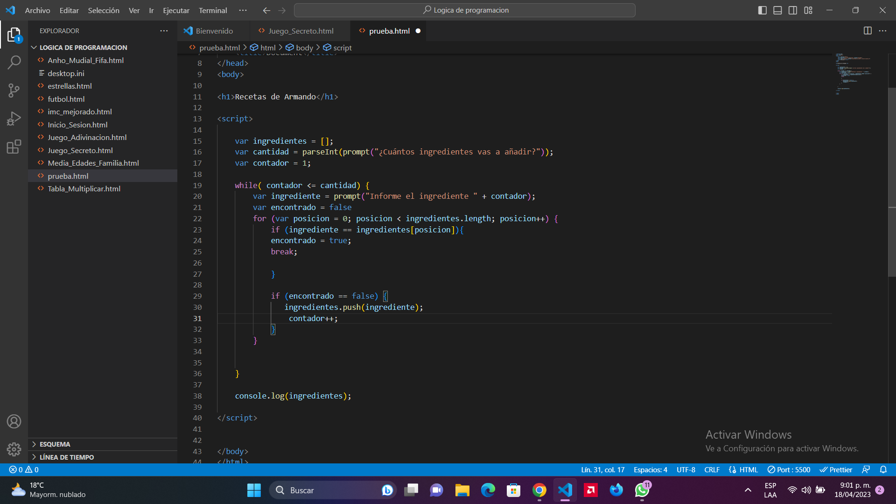896x504 pixels.
Task: Open the Explorer view icon
Action: [x=14, y=35]
